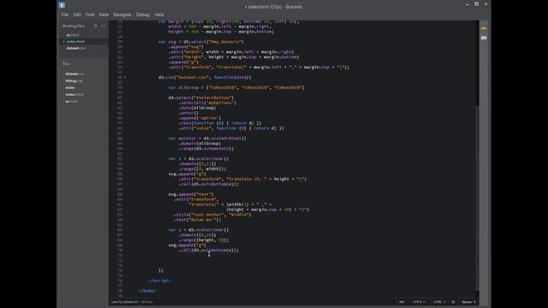Open the Find menu
Image resolution: width=548 pixels, height=308 pixels.
click(90, 15)
